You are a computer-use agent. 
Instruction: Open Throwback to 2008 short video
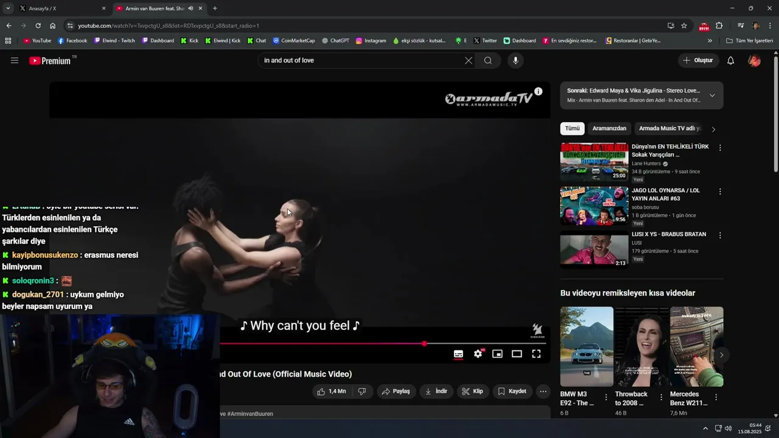click(641, 347)
